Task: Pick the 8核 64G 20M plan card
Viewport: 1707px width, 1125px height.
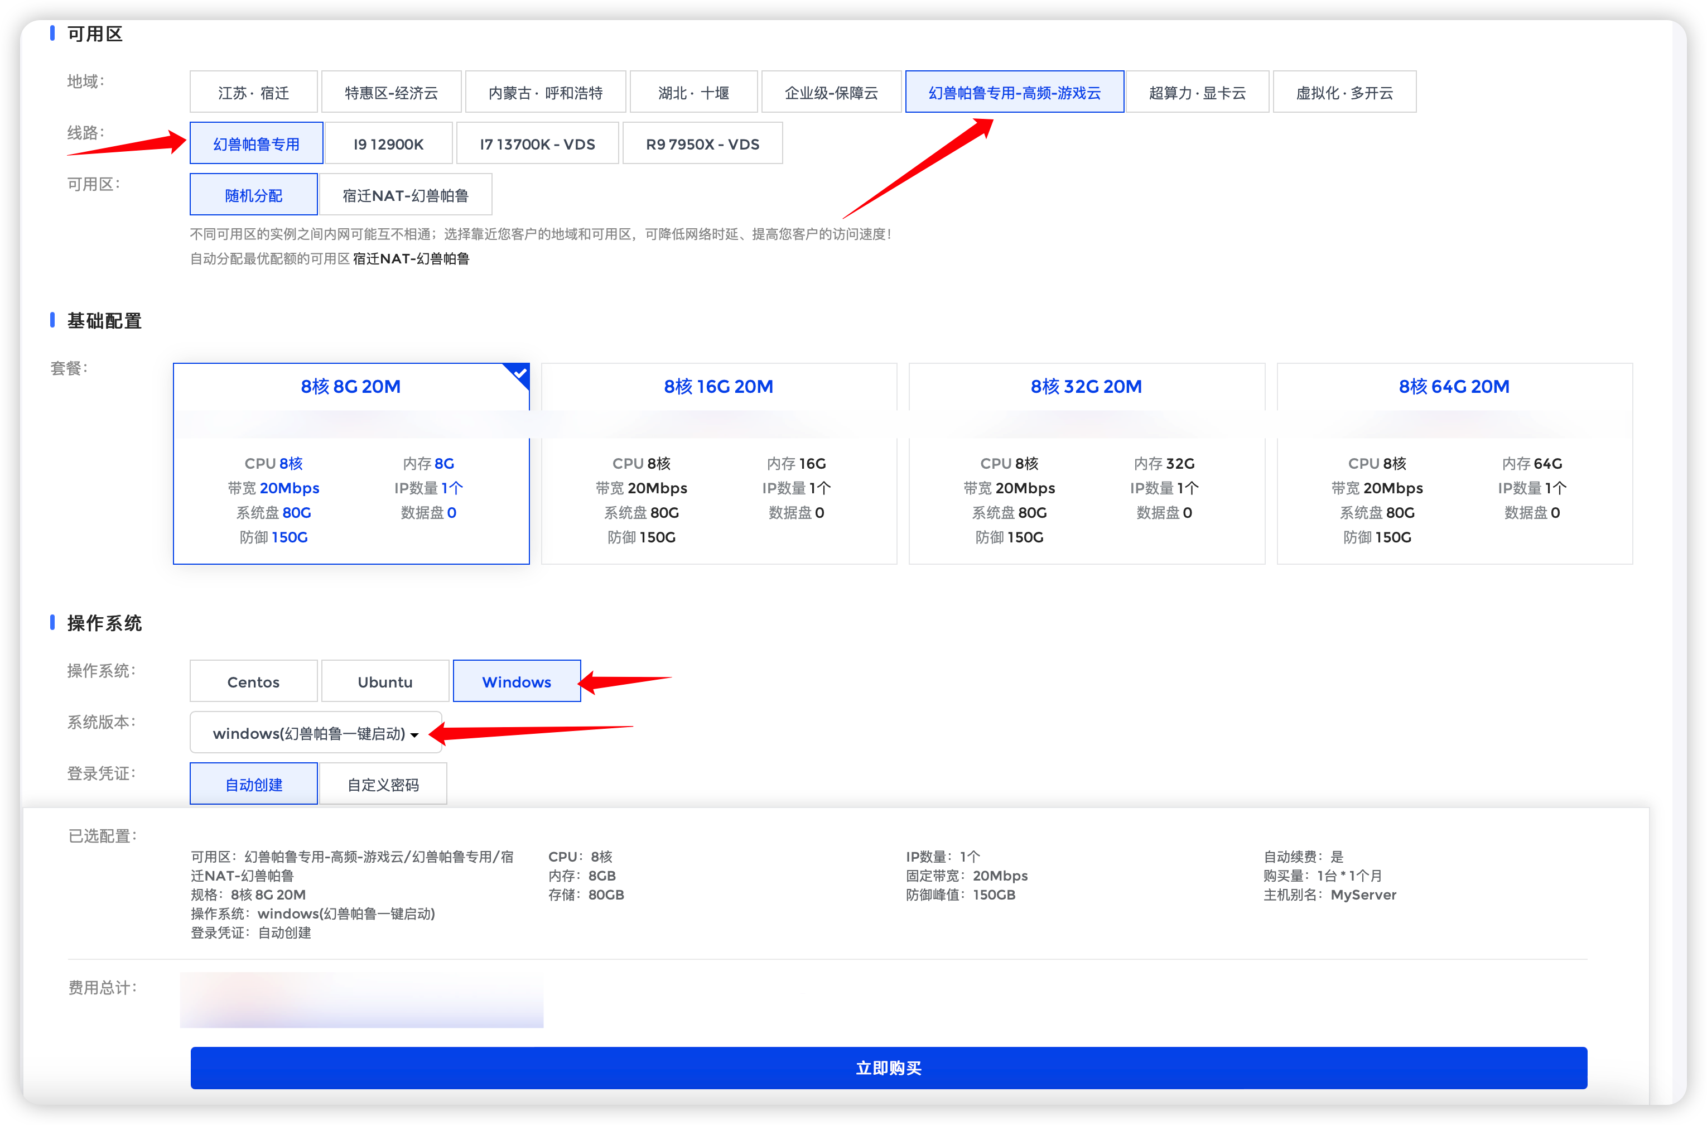Action: 1454,463
